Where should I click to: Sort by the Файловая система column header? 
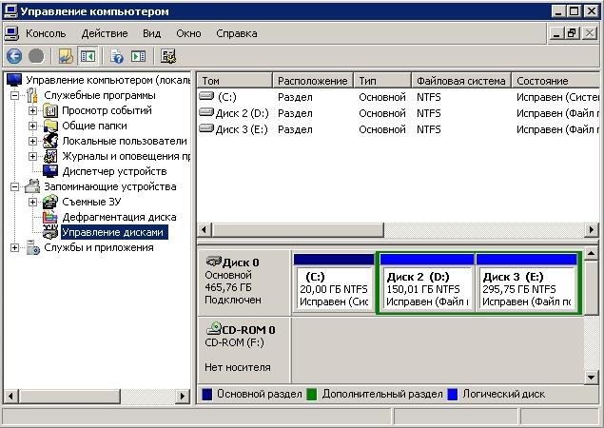(460, 81)
